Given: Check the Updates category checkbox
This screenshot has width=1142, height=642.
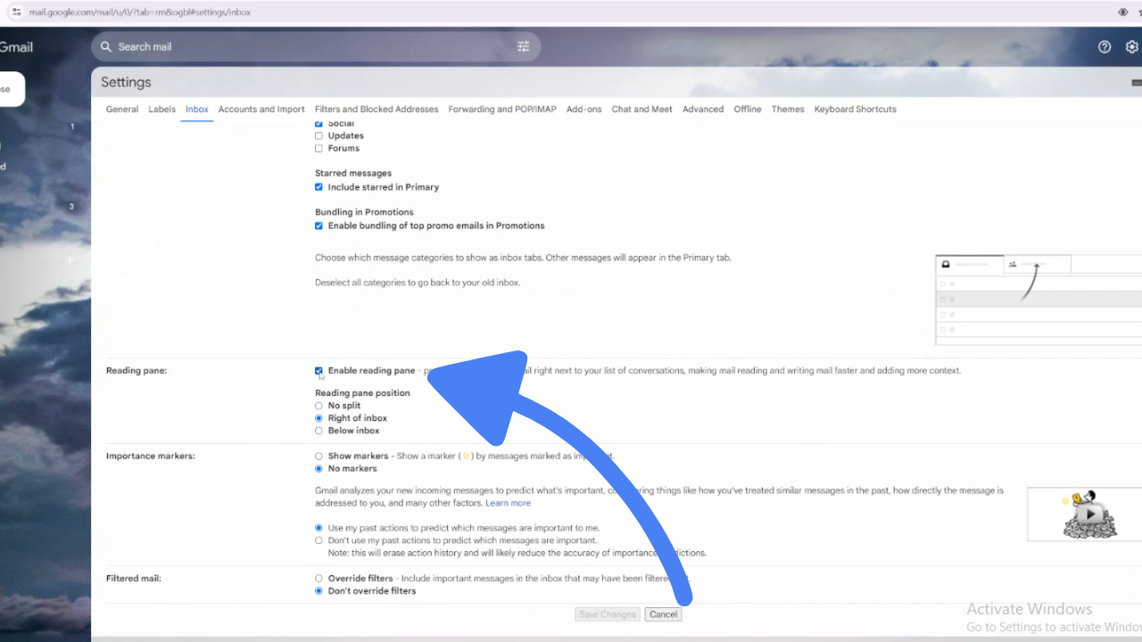Looking at the screenshot, I should tap(319, 136).
